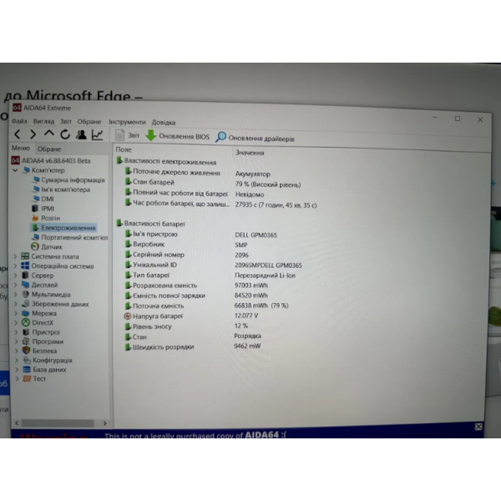Expand the Збереження даних node
The image size is (501, 501).
(x=15, y=304)
